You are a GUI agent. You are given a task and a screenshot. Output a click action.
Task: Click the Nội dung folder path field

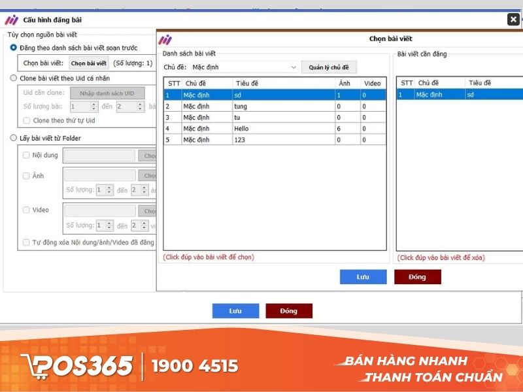pyautogui.click(x=100, y=155)
